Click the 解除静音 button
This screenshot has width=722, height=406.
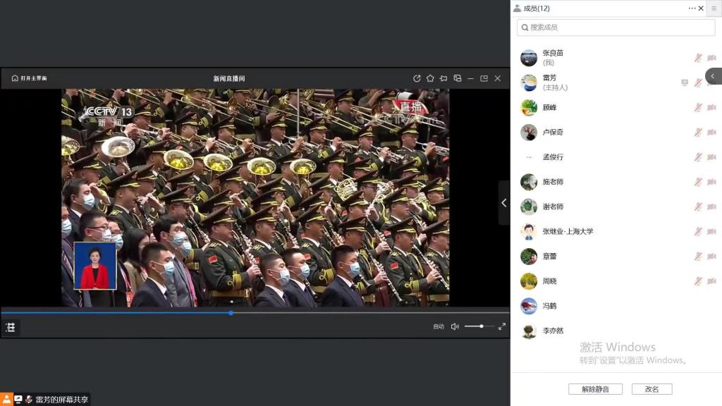tap(595, 389)
